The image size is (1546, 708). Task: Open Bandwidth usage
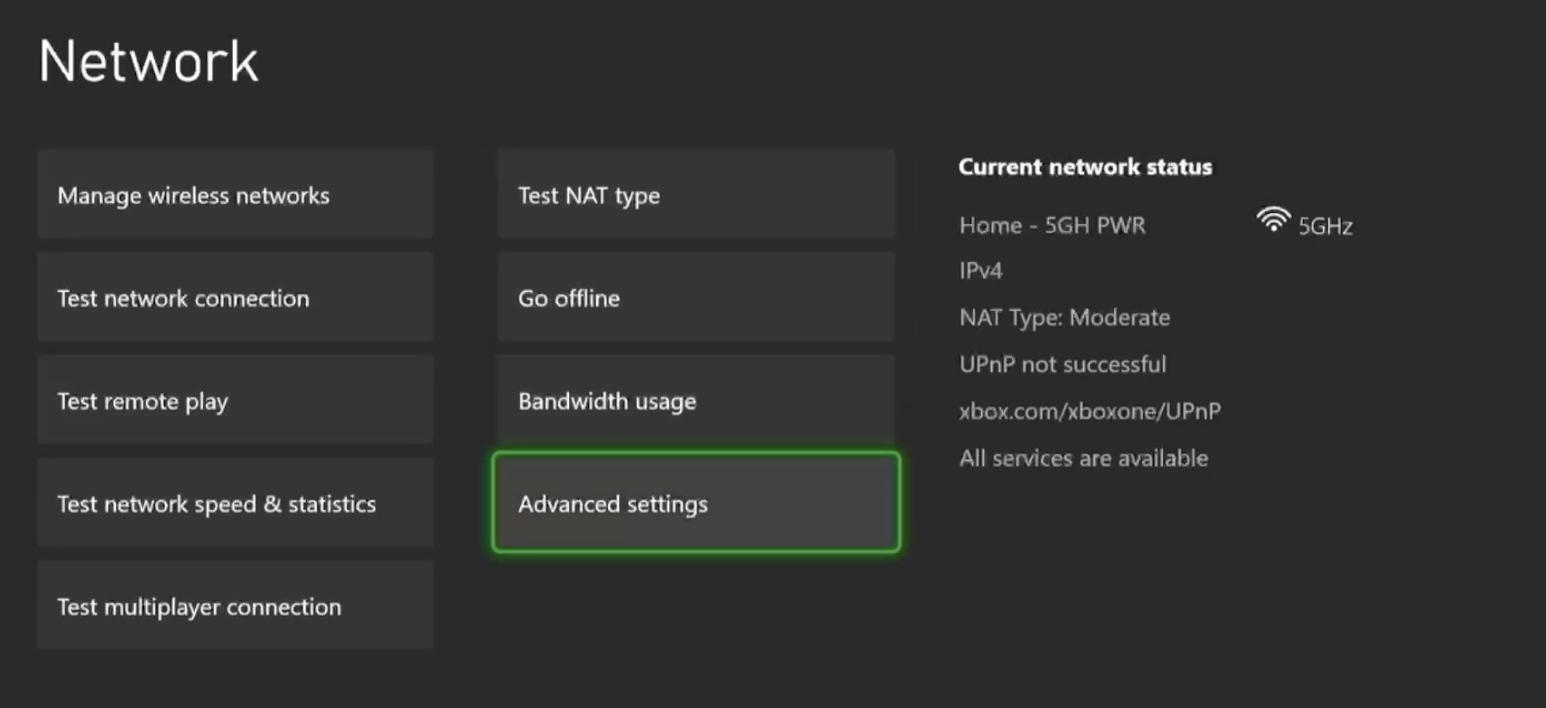[x=695, y=400]
